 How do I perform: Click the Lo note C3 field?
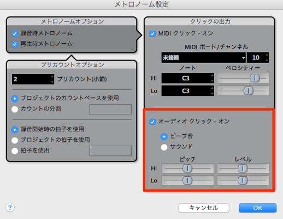(x=187, y=91)
